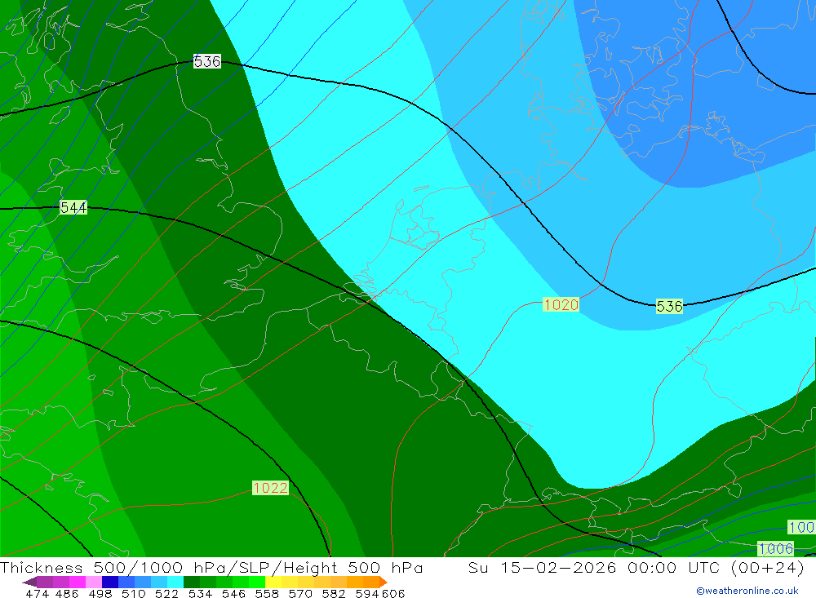Click the 544 height contour label
The height and width of the screenshot is (598, 816).
pos(73,208)
